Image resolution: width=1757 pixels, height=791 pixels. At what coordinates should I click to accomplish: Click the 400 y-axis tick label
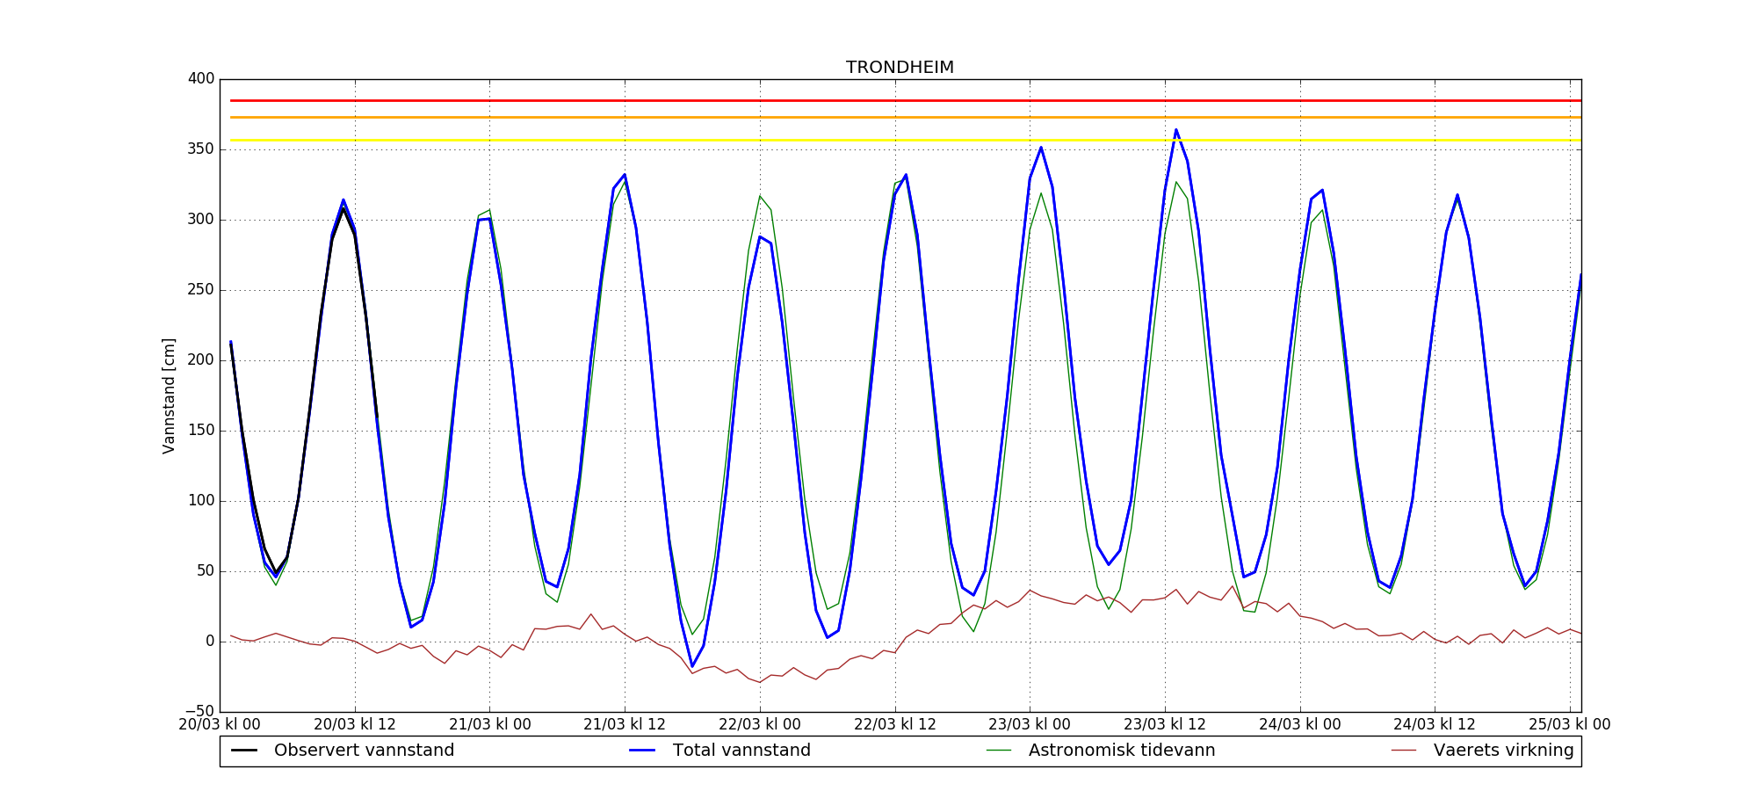point(201,79)
